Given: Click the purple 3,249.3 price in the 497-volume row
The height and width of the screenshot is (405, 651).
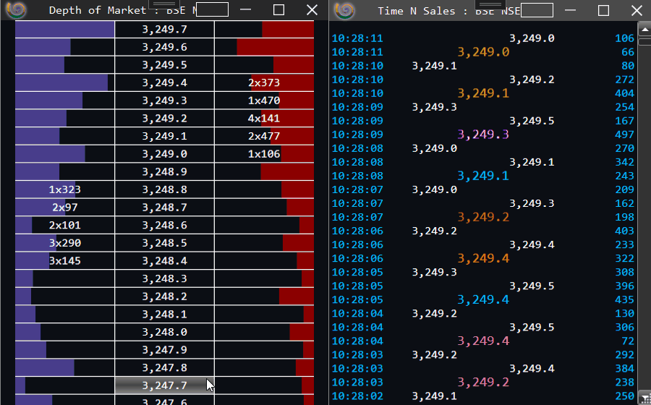Looking at the screenshot, I should click(483, 135).
